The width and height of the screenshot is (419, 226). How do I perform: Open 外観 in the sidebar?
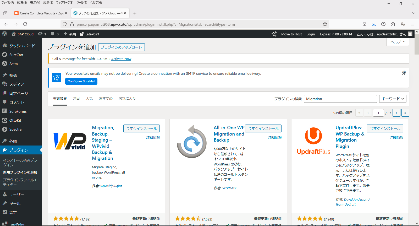(x=21, y=141)
